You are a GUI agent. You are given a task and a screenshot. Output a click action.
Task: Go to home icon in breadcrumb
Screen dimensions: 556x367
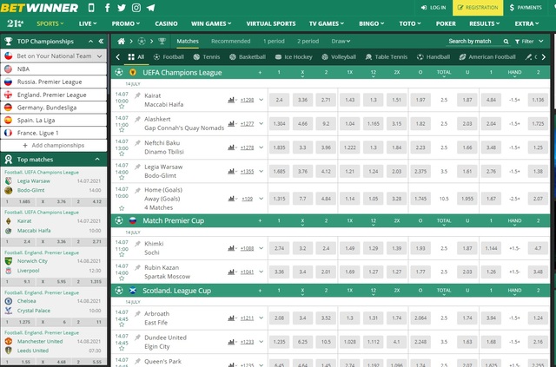(122, 42)
